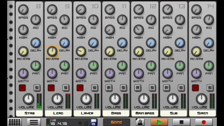The image size is (224, 126).
Task: Open the pattern grid view
Action: [15, 122]
